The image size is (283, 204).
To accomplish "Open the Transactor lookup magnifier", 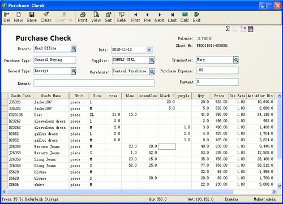I will pyautogui.click(x=236, y=60).
